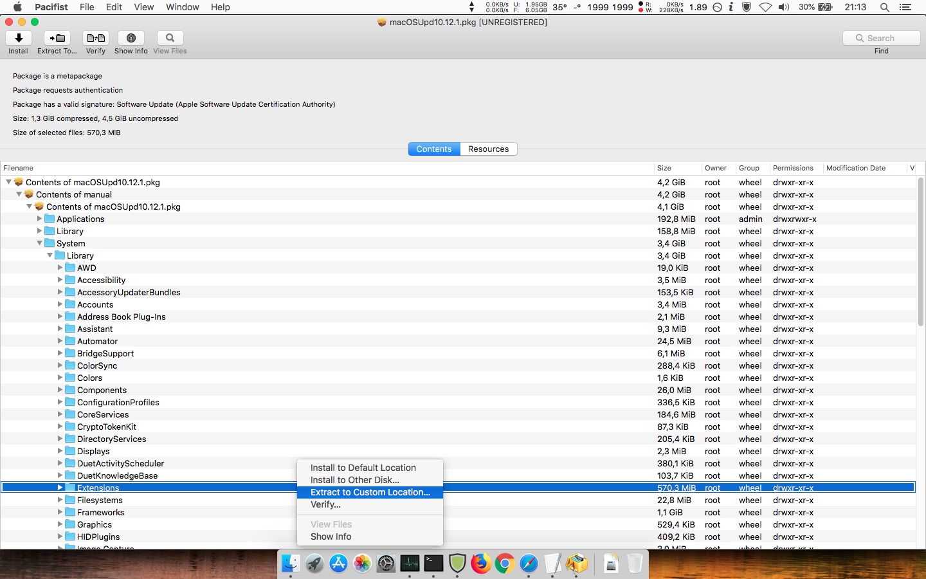Sort by the Group column header
926x579 pixels.
point(752,168)
